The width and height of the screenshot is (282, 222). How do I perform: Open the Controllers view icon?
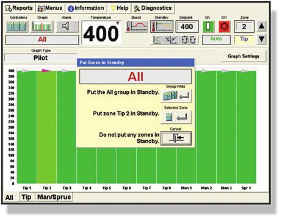[x=17, y=26]
